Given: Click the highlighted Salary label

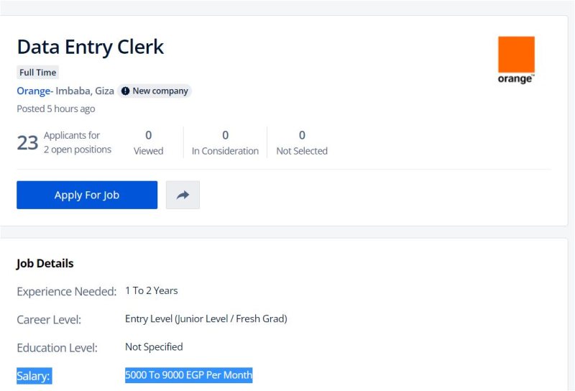Looking at the screenshot, I should pos(34,376).
